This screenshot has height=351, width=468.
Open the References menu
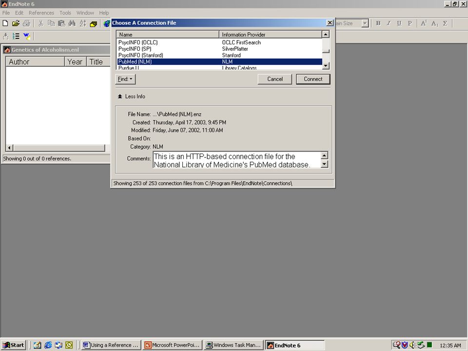tap(41, 13)
